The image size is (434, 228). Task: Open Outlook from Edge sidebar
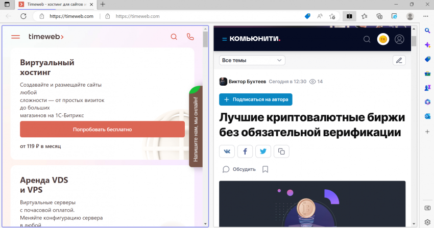click(427, 116)
